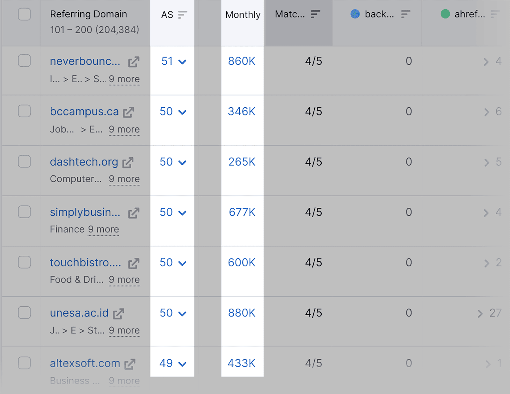Open the 860K monthly traffic link
The width and height of the screenshot is (510, 394).
tap(241, 61)
